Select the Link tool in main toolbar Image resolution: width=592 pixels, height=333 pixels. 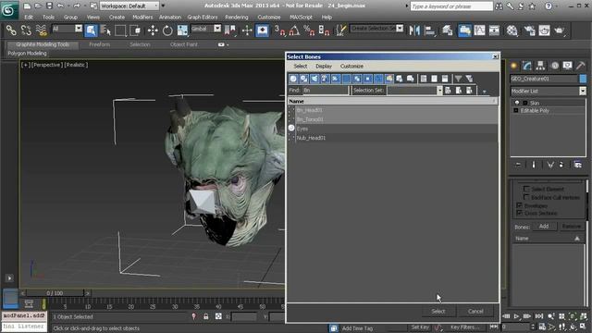(11, 31)
